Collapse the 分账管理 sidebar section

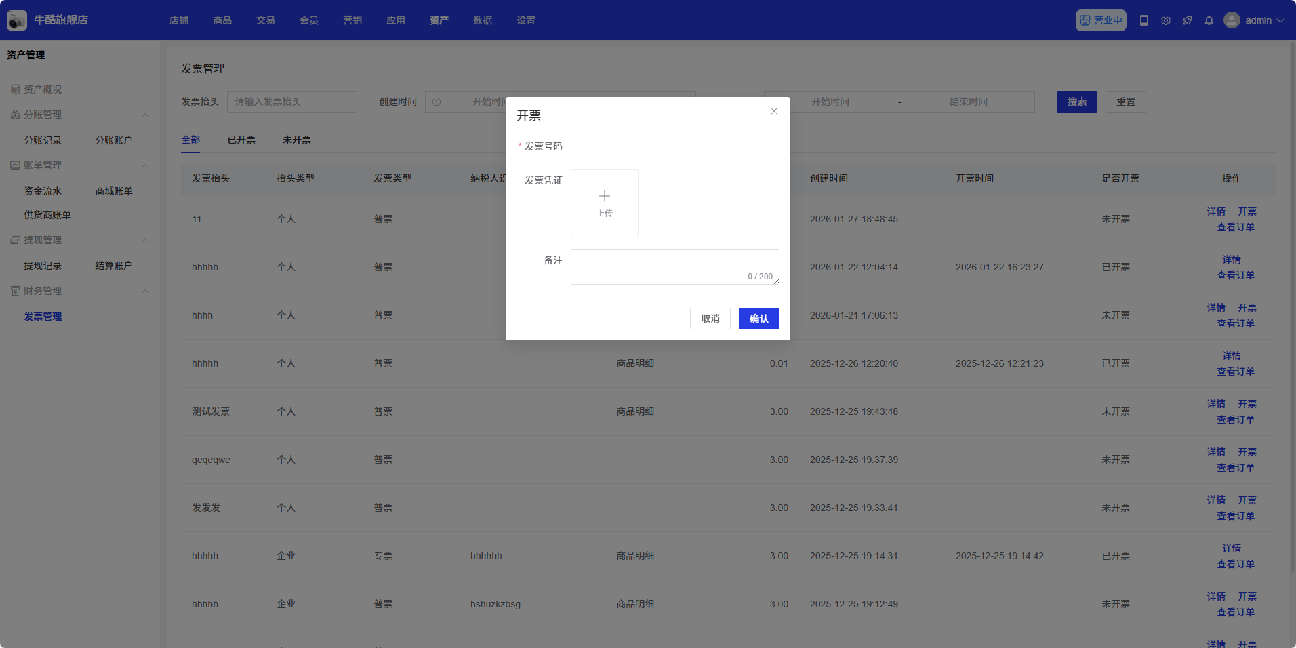click(x=145, y=115)
